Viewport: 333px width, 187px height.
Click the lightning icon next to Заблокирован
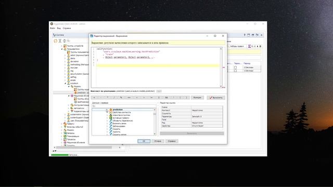[111, 126]
